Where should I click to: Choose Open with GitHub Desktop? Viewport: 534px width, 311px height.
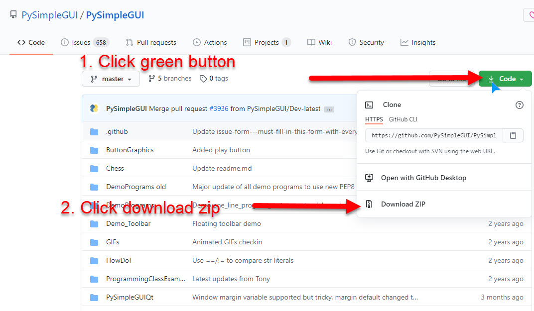point(423,178)
